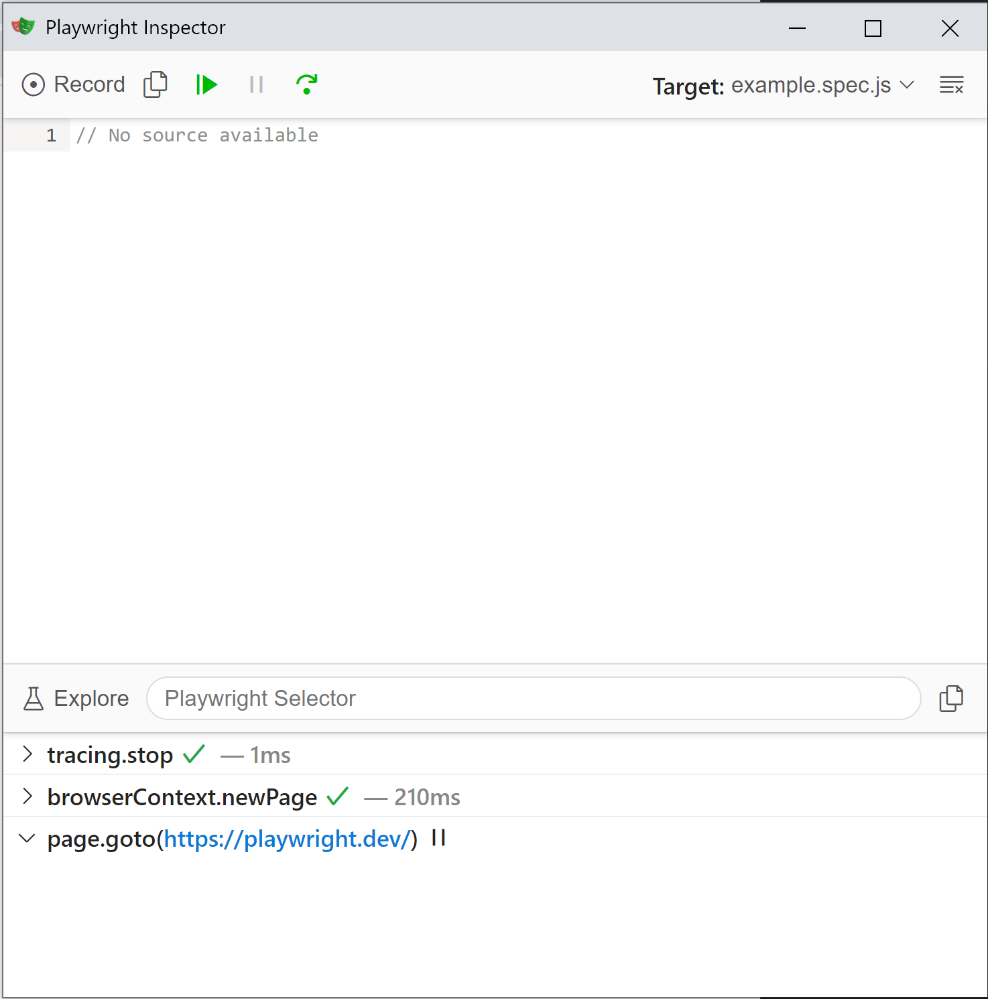Click the tracing.stop call text
This screenshot has width=988, height=999.
coord(110,755)
